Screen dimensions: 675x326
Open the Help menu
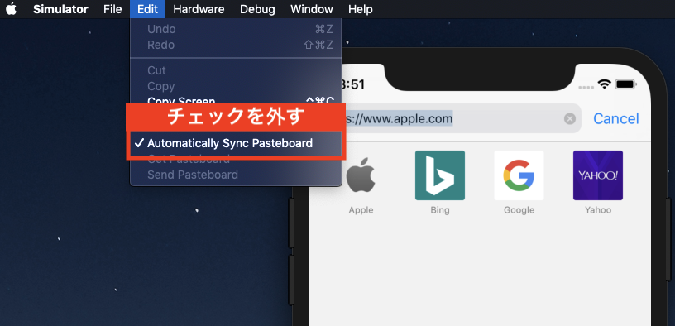click(361, 9)
